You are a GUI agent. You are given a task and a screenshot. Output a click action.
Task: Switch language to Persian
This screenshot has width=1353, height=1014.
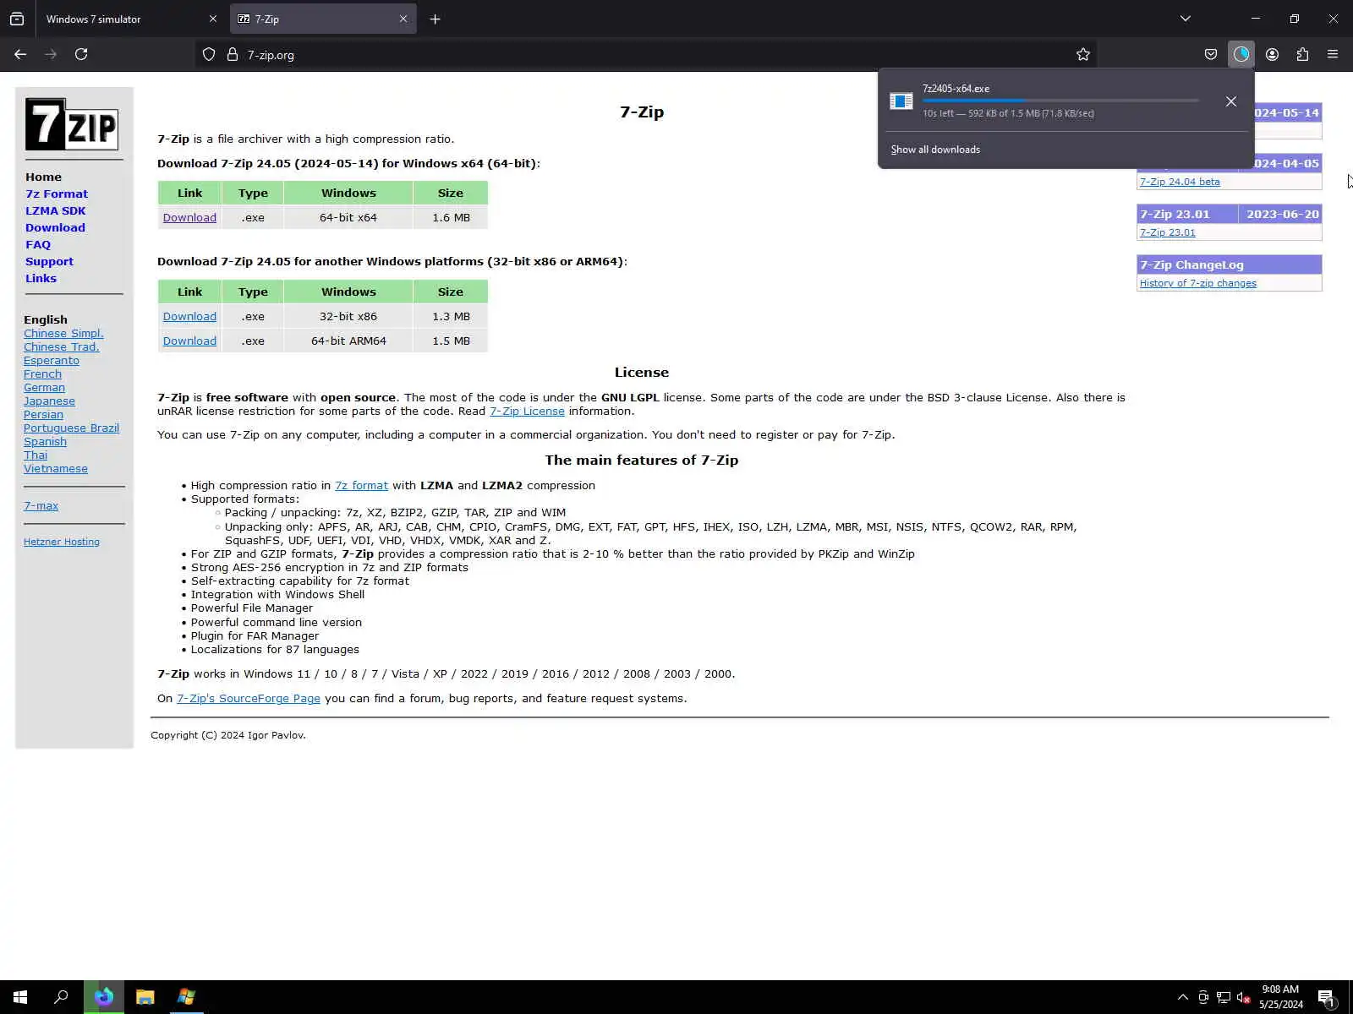[x=43, y=414]
